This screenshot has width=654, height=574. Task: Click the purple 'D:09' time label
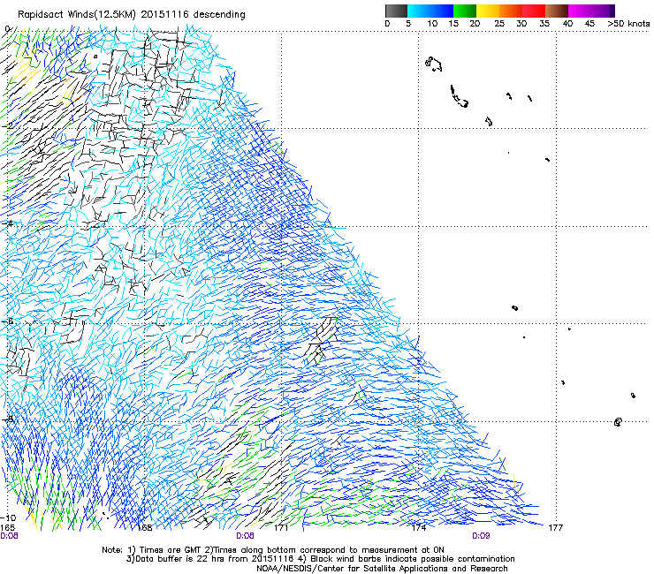[481, 536]
